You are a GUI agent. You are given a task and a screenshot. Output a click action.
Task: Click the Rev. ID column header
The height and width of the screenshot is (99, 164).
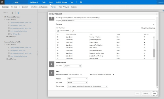tap(146, 35)
